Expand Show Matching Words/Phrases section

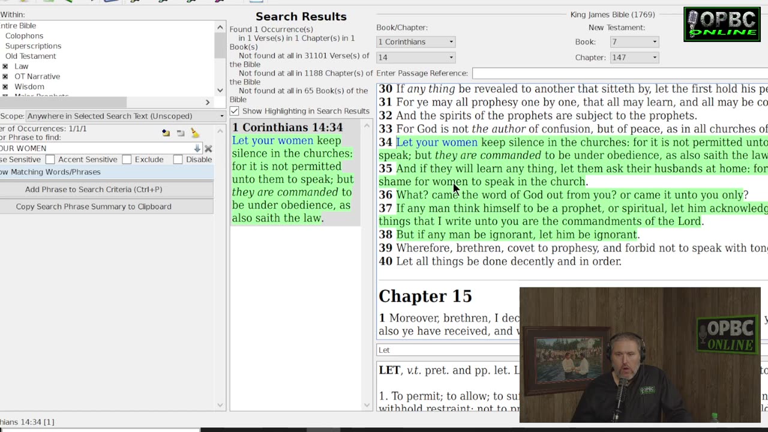(x=107, y=172)
